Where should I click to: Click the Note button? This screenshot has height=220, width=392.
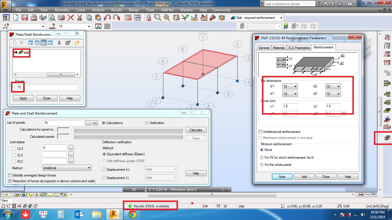tap(282, 177)
